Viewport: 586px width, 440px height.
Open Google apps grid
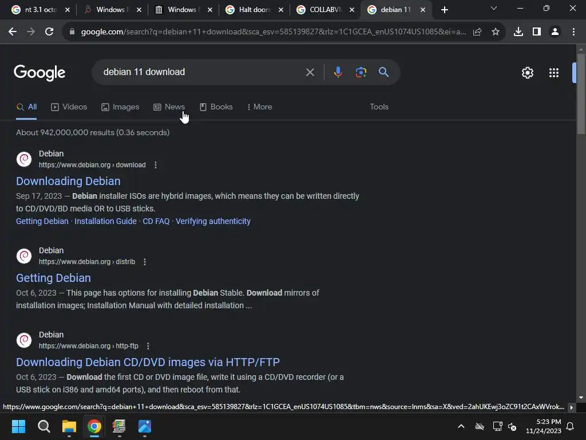click(554, 73)
